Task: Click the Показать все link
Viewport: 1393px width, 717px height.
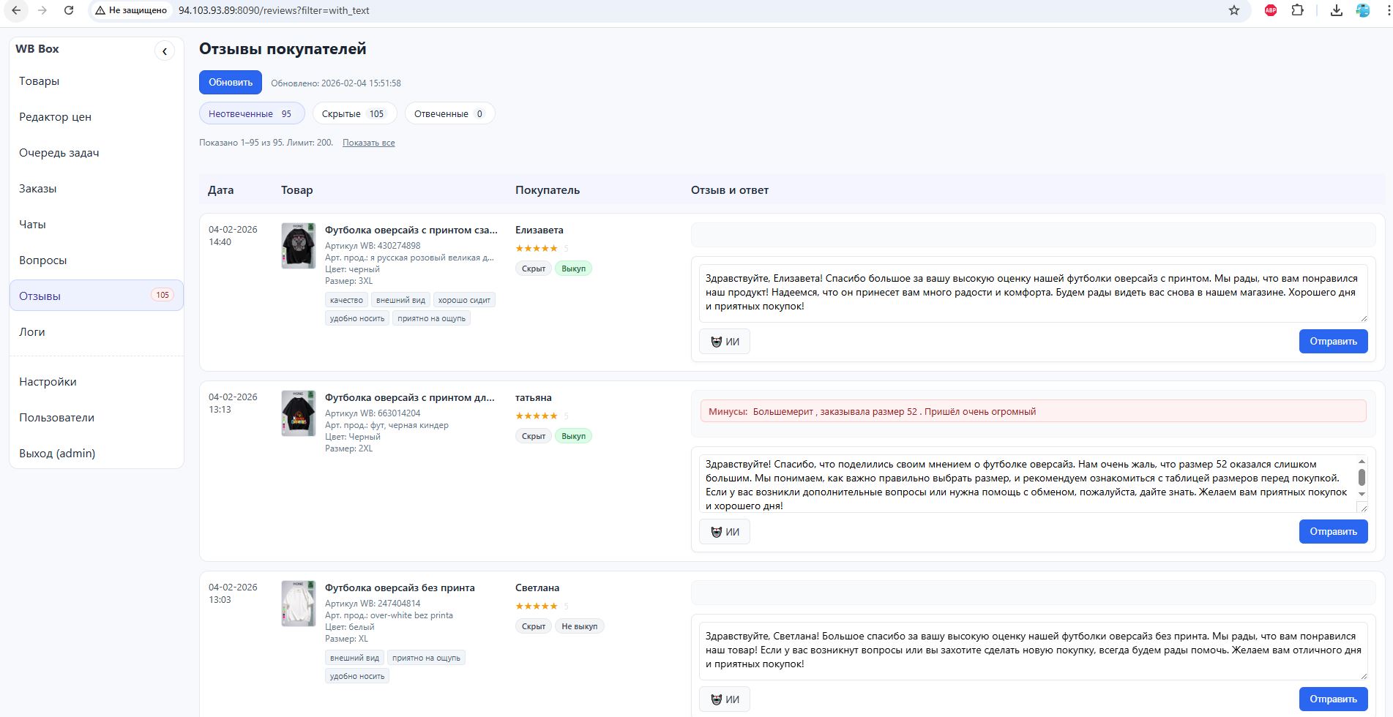Action: pyautogui.click(x=368, y=143)
